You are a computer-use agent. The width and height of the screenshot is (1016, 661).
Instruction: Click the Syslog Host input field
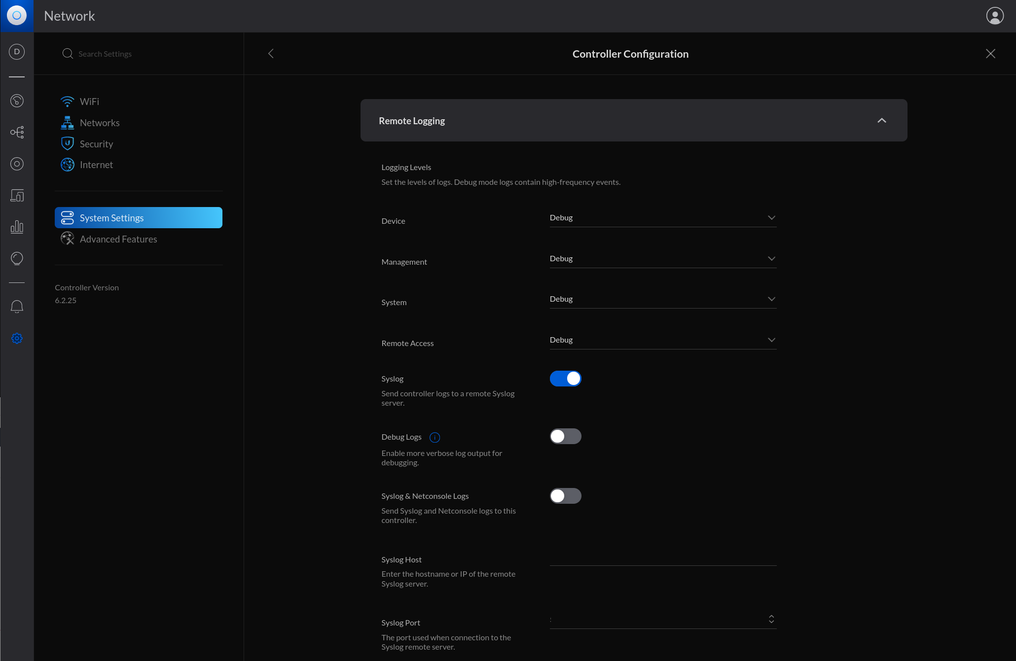(662, 558)
